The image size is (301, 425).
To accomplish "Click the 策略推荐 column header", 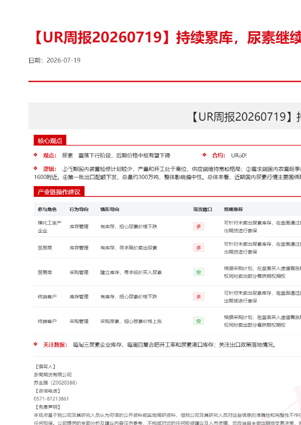I will pos(233,209).
